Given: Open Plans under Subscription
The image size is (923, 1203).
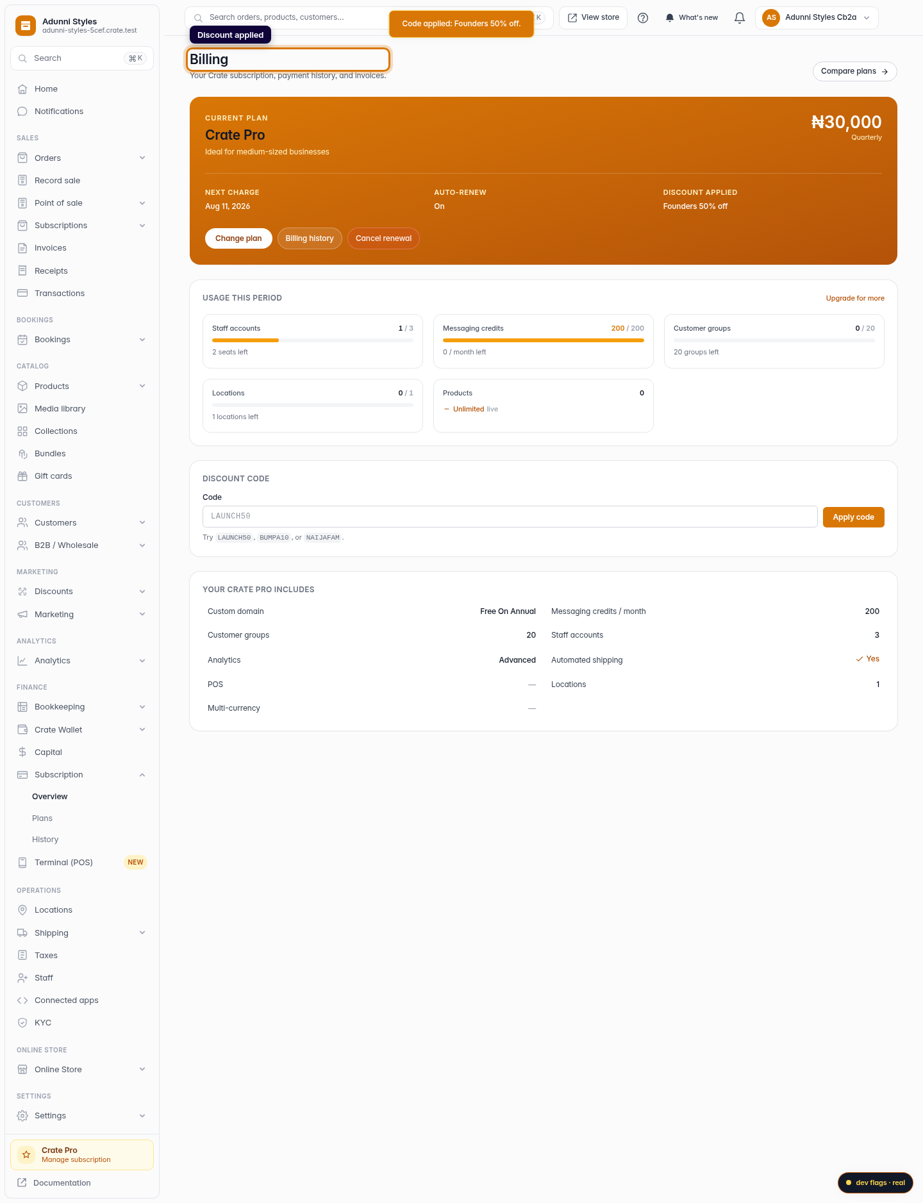Looking at the screenshot, I should click(x=42, y=818).
